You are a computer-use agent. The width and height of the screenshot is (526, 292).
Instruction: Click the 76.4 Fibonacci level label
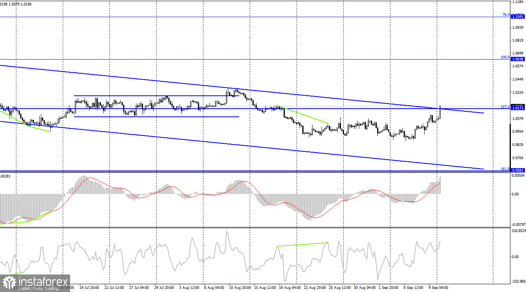coord(506,15)
